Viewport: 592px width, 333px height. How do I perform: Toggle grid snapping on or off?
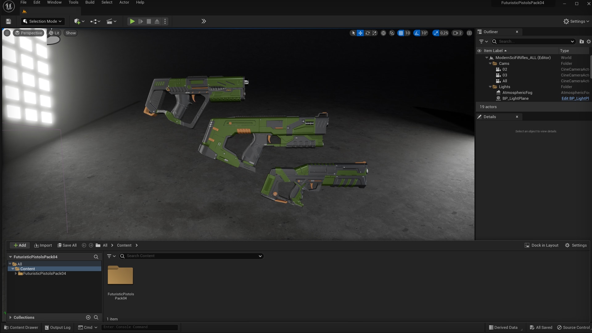(x=401, y=33)
